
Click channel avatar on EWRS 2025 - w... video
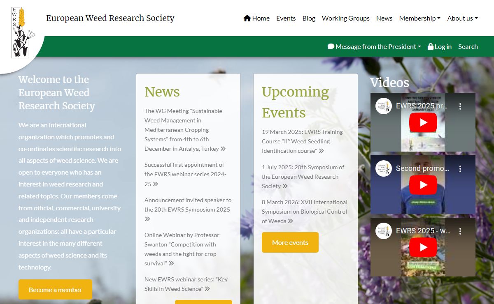click(x=384, y=231)
